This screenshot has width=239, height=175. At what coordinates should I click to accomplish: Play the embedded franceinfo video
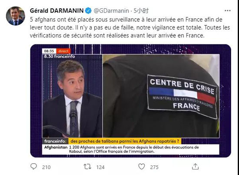131,101
